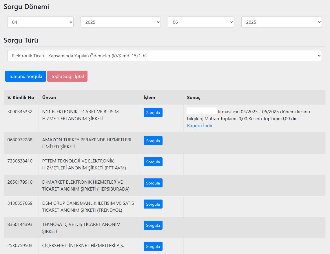The width and height of the screenshot is (330, 254).
Task: Click the Sonuç column header
Action: pos(194,97)
